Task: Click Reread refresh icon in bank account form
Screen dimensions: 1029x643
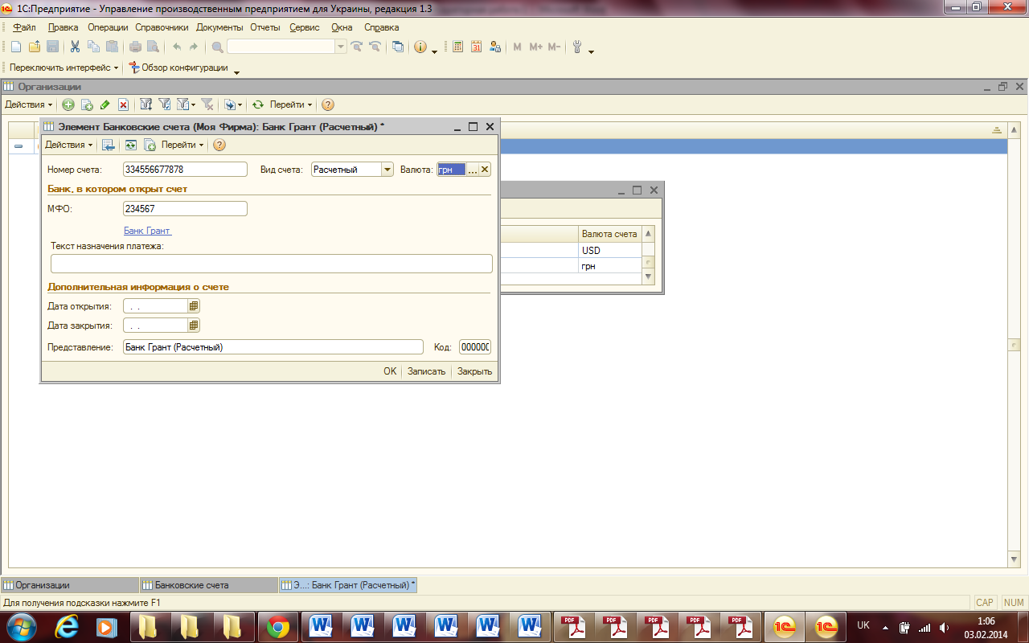Action: tap(130, 145)
